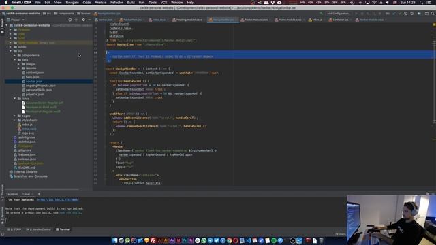Click the components breadcrumb in navigation bar
The height and width of the screenshot is (245, 436).
pos(64,14)
